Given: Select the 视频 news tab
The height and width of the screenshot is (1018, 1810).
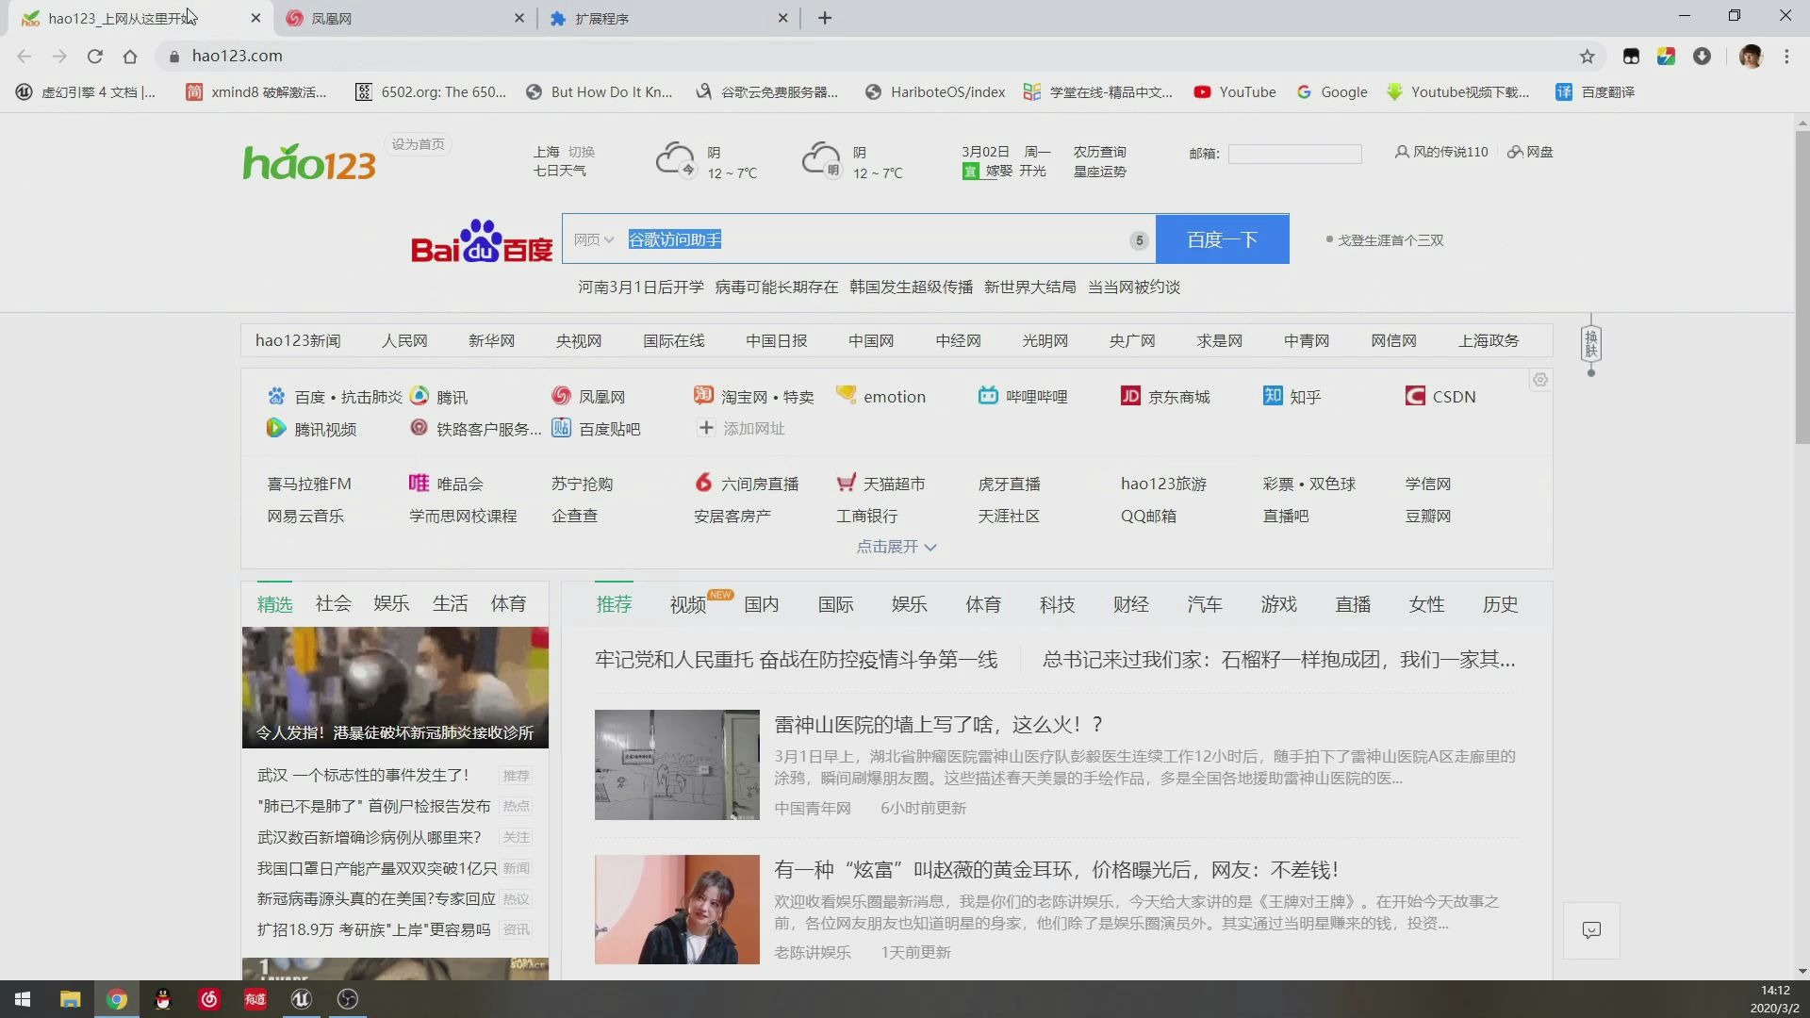Looking at the screenshot, I should tap(688, 604).
